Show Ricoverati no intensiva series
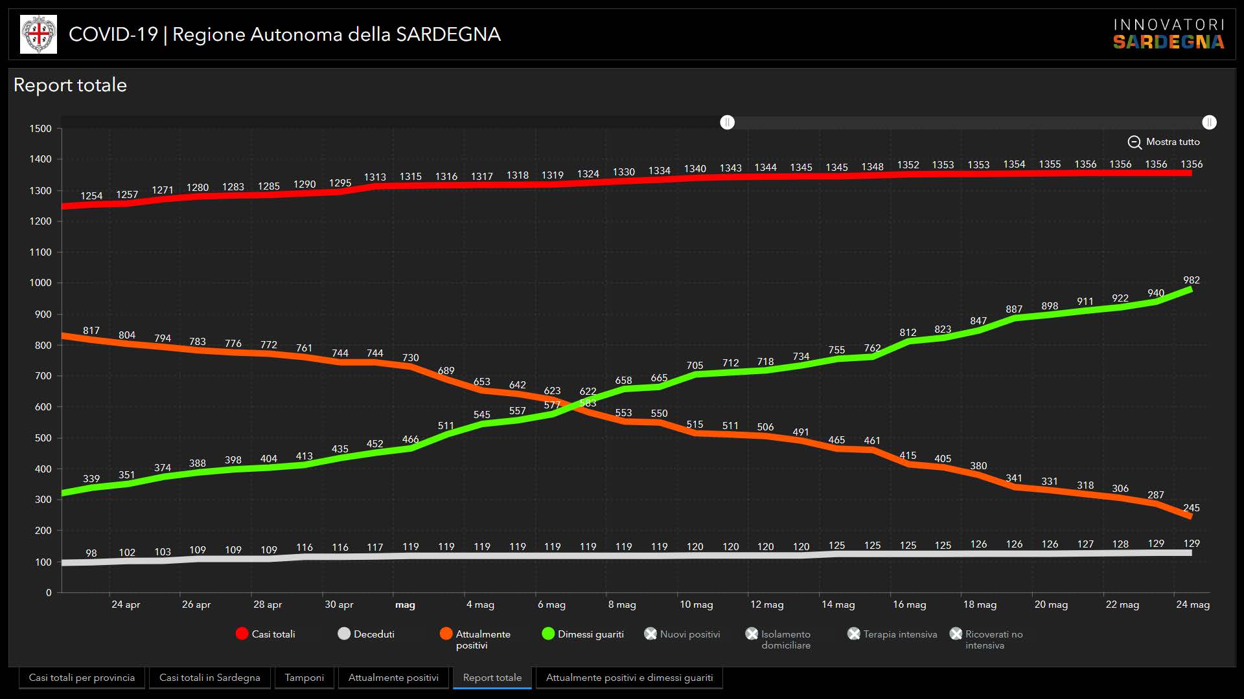Screen dimensions: 1244x699 click(956, 634)
